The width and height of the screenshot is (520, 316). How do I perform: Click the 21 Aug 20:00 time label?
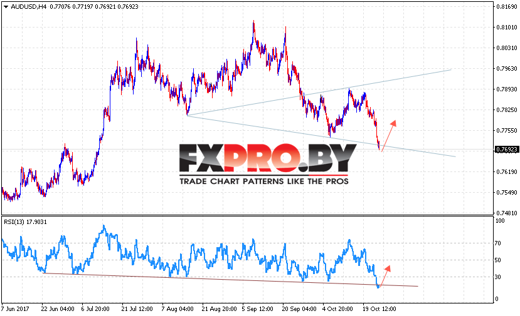[x=219, y=309]
